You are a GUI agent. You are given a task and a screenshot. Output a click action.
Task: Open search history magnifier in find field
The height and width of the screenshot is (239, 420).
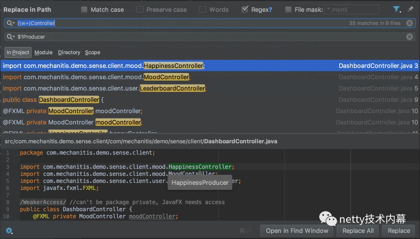[x=10, y=23]
